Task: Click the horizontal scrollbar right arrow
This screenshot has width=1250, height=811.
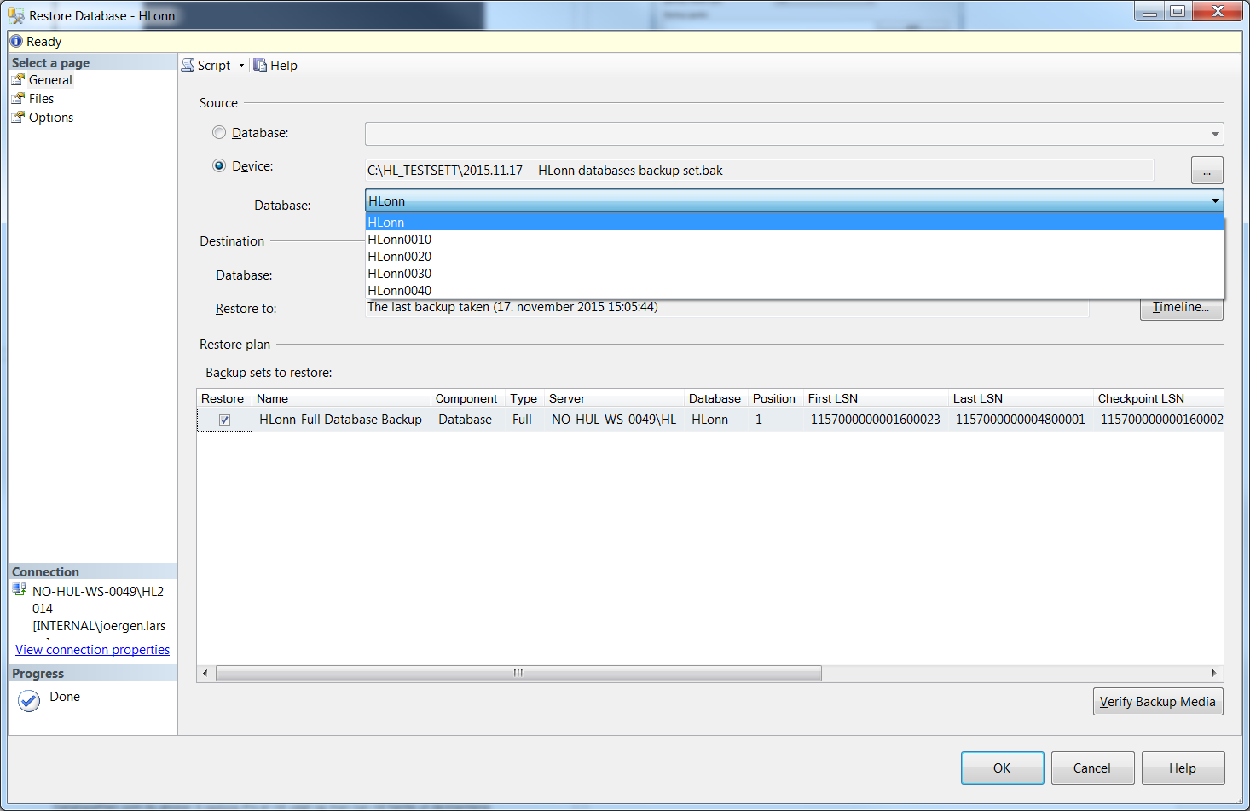Action: [x=1215, y=673]
